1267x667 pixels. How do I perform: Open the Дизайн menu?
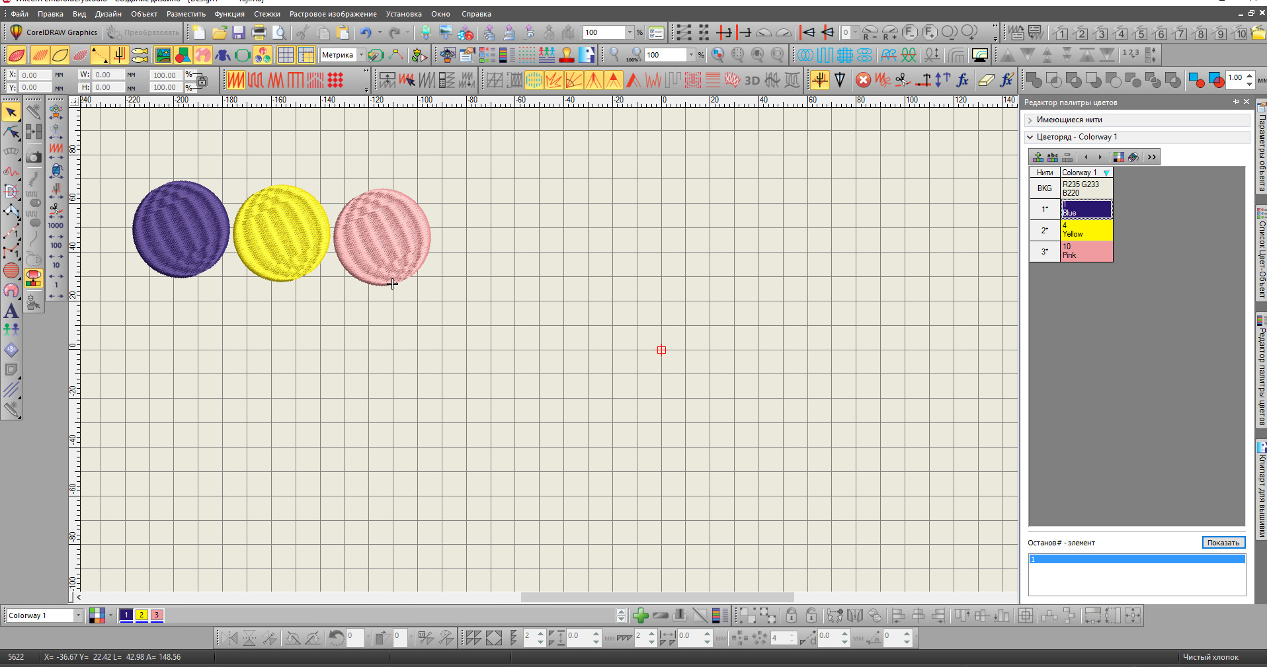[x=108, y=14]
